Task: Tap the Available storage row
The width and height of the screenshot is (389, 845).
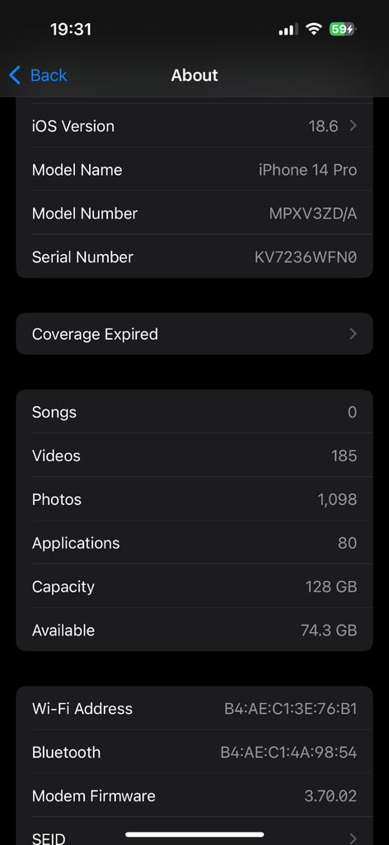Action: tap(194, 630)
